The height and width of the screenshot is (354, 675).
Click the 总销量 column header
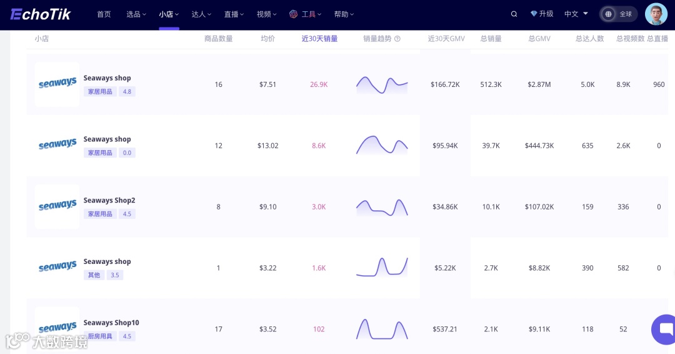click(491, 39)
